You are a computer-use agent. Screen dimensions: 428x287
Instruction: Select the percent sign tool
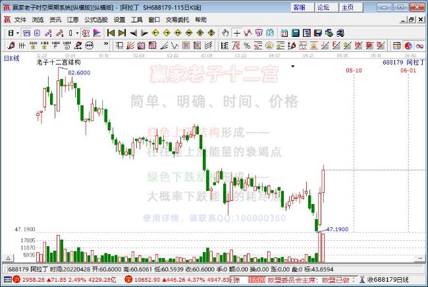[x=247, y=45]
